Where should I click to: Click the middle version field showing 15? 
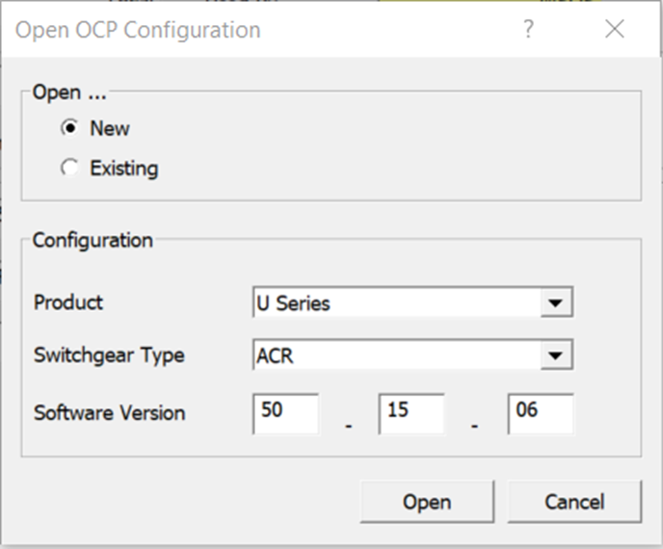coord(411,413)
